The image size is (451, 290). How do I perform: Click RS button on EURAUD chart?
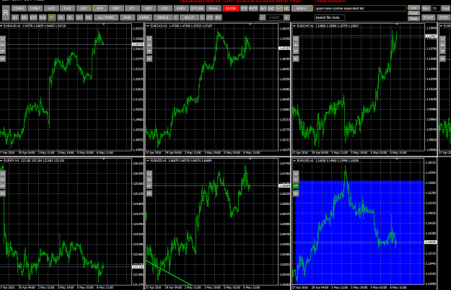(x=3, y=45)
